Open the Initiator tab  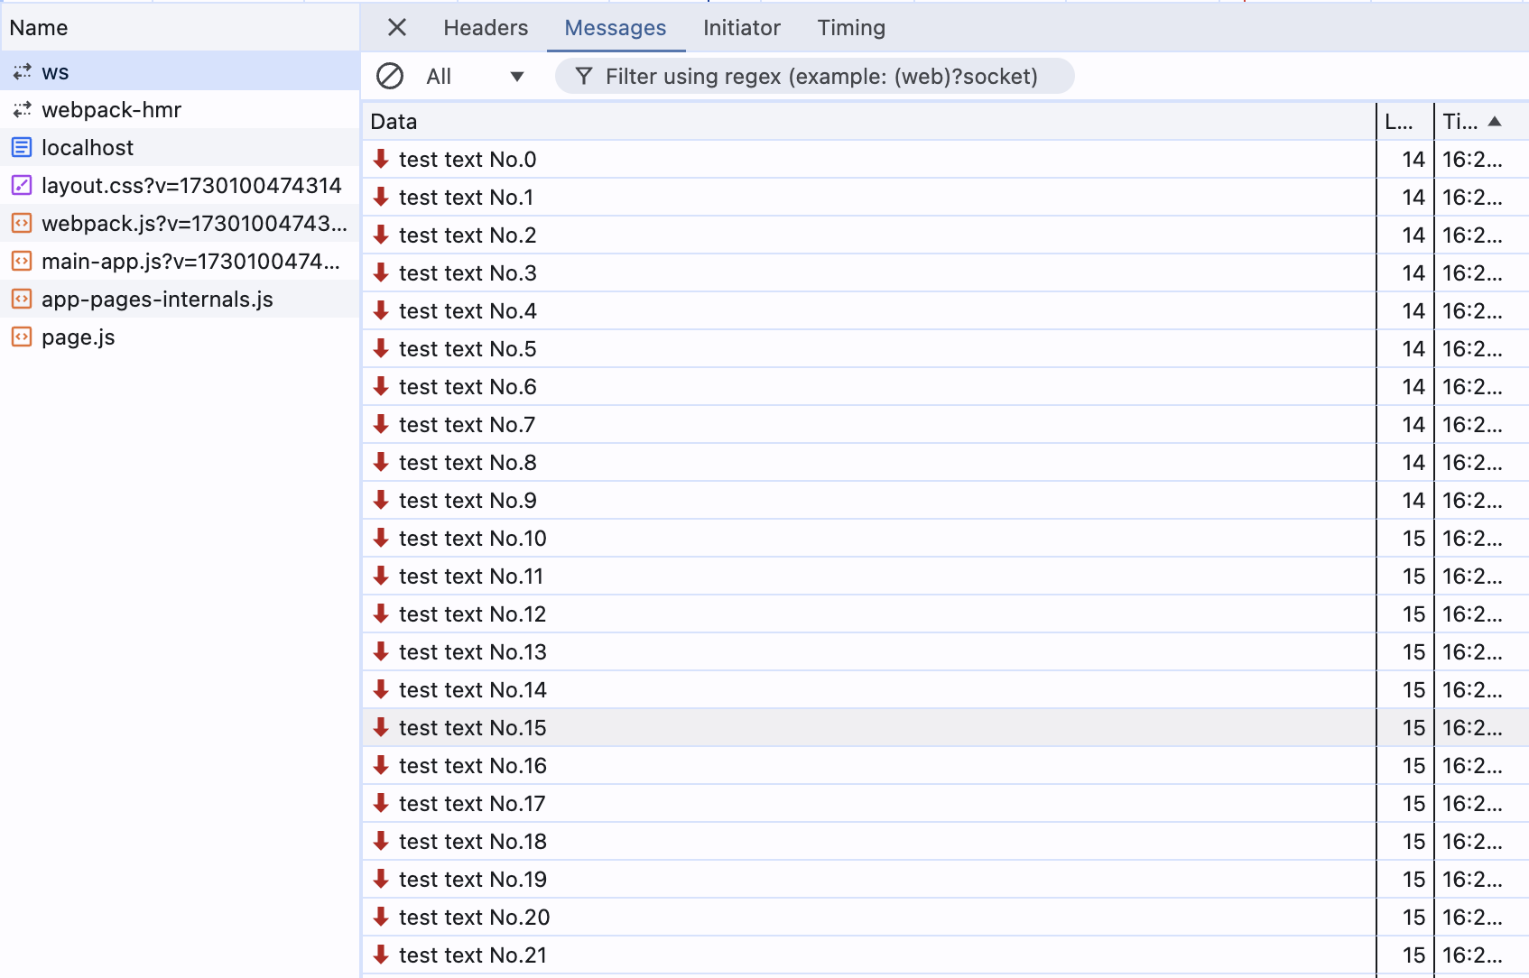741,27
